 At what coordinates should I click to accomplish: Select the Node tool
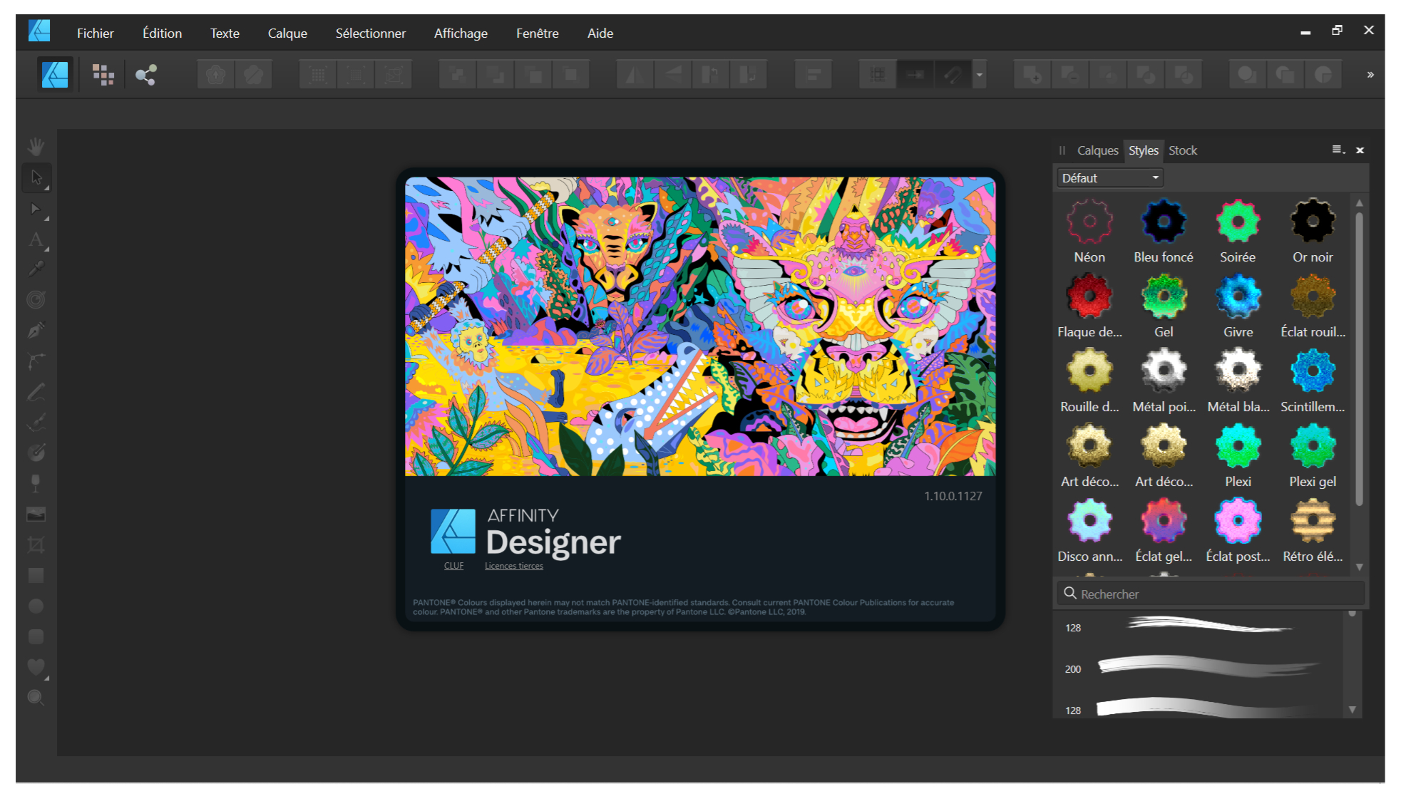(36, 209)
